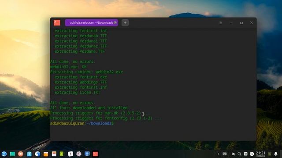Open the terminal hamburger menu

pos(220,23)
